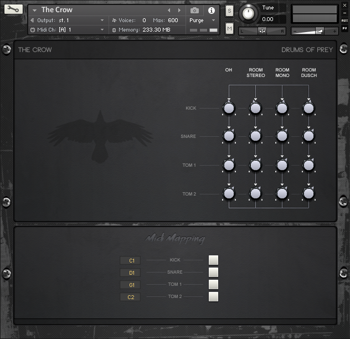Viewport: 350px width, 339px height.
Task: Click the C1 kick note button
Action: click(131, 260)
